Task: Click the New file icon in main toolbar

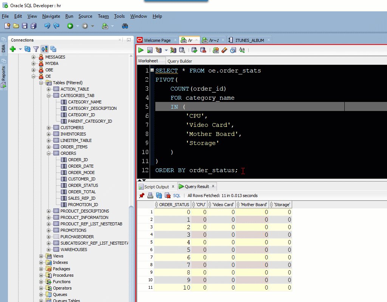Action: (x=7, y=26)
